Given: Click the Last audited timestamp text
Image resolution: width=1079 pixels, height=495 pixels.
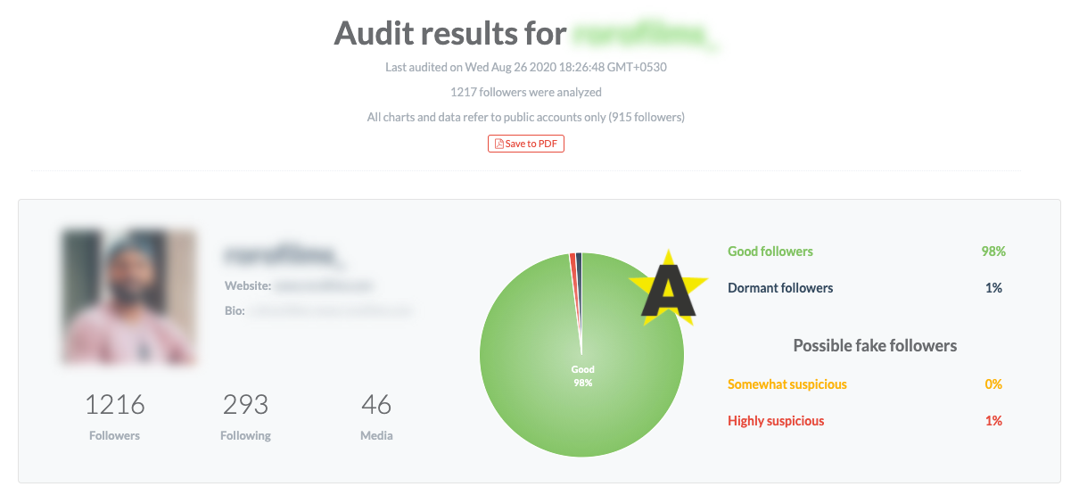Looking at the screenshot, I should tap(526, 67).
